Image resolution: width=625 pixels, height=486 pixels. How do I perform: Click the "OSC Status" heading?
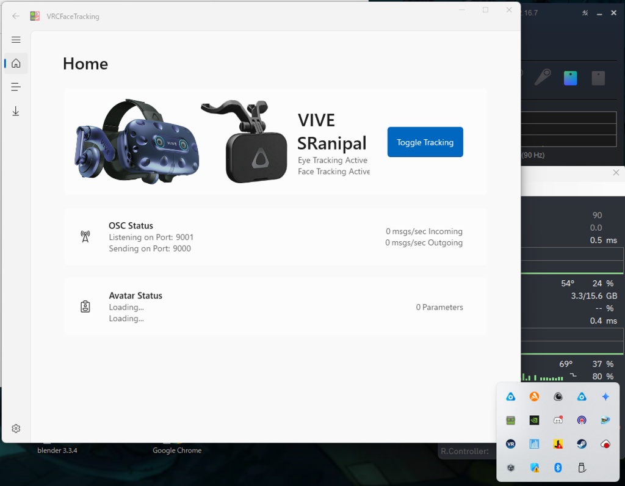pyautogui.click(x=131, y=226)
